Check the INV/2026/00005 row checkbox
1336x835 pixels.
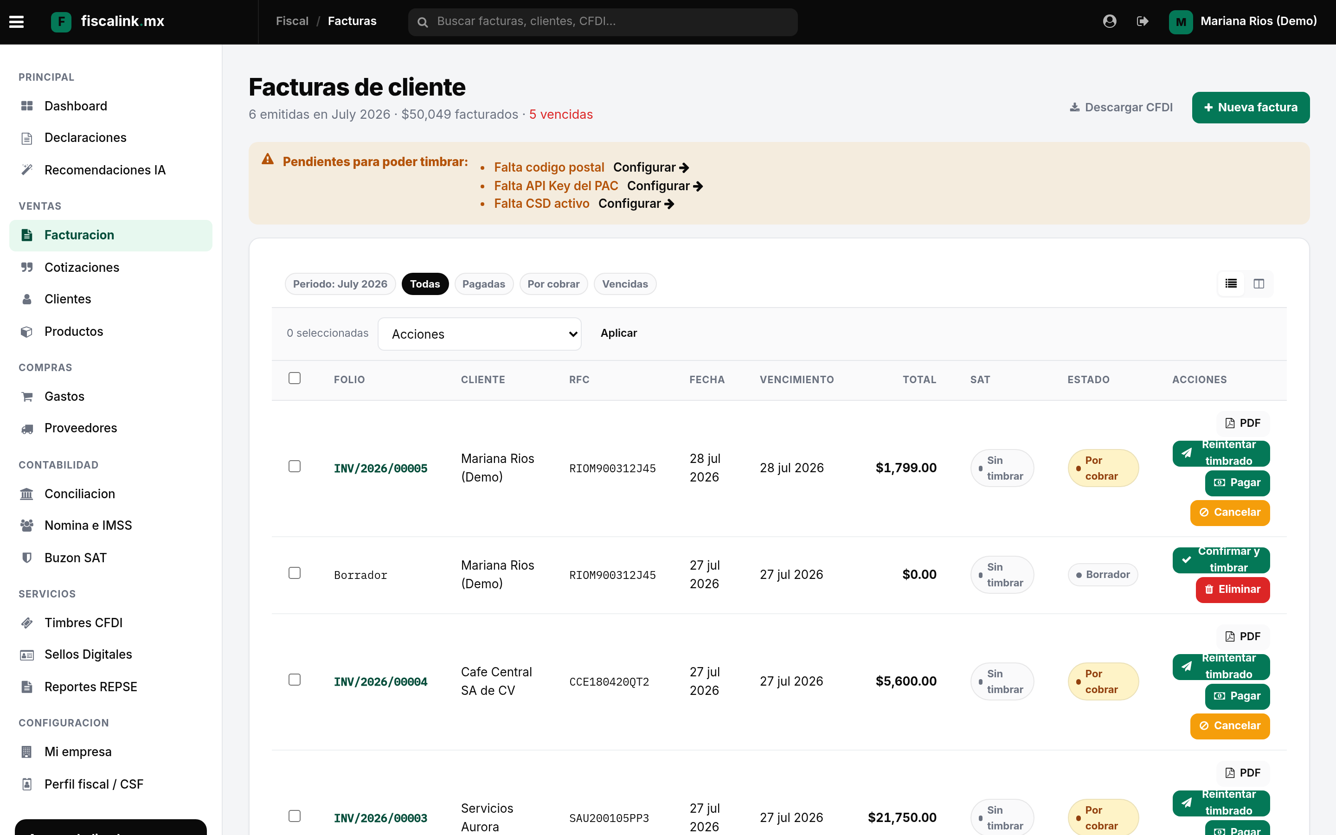click(x=294, y=467)
